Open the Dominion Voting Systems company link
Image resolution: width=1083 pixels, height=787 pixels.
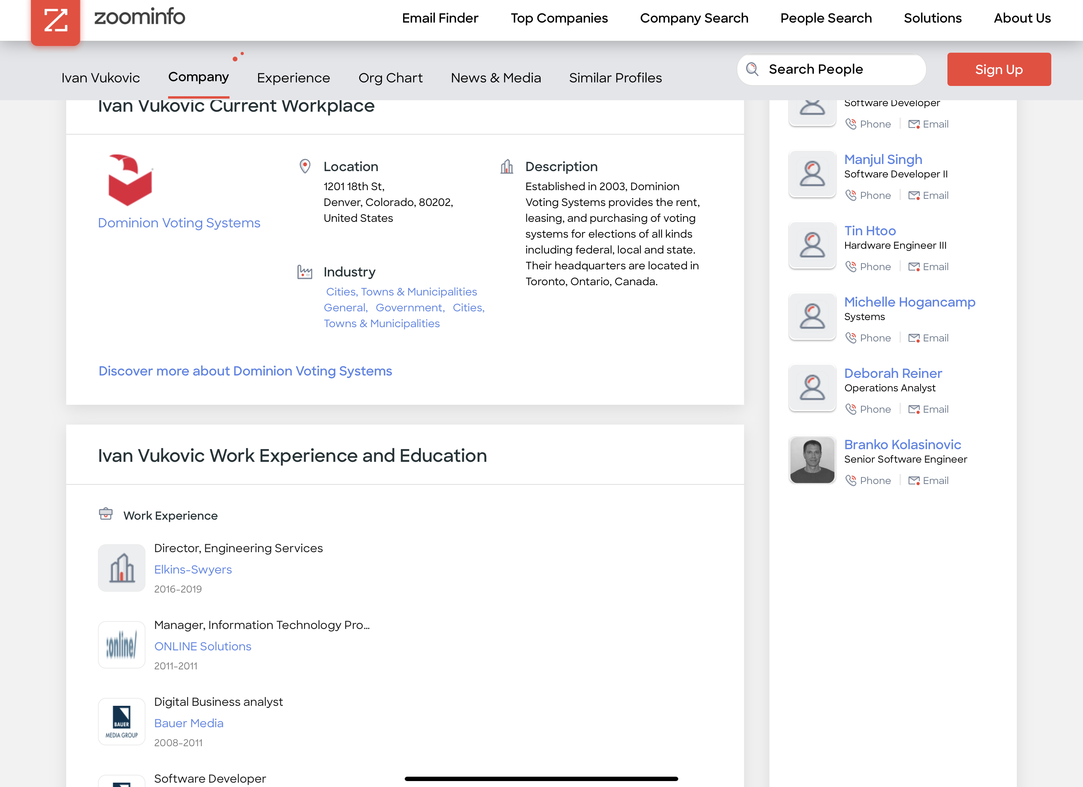tap(179, 223)
